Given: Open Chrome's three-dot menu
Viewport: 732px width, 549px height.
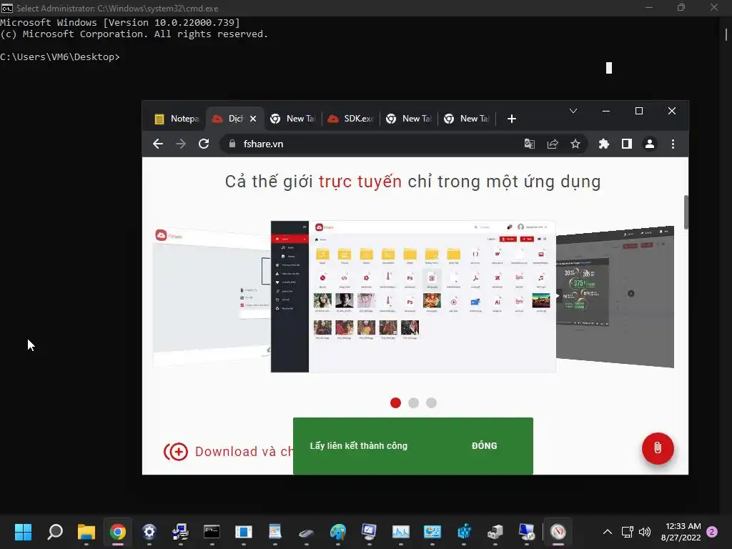Looking at the screenshot, I should point(673,144).
